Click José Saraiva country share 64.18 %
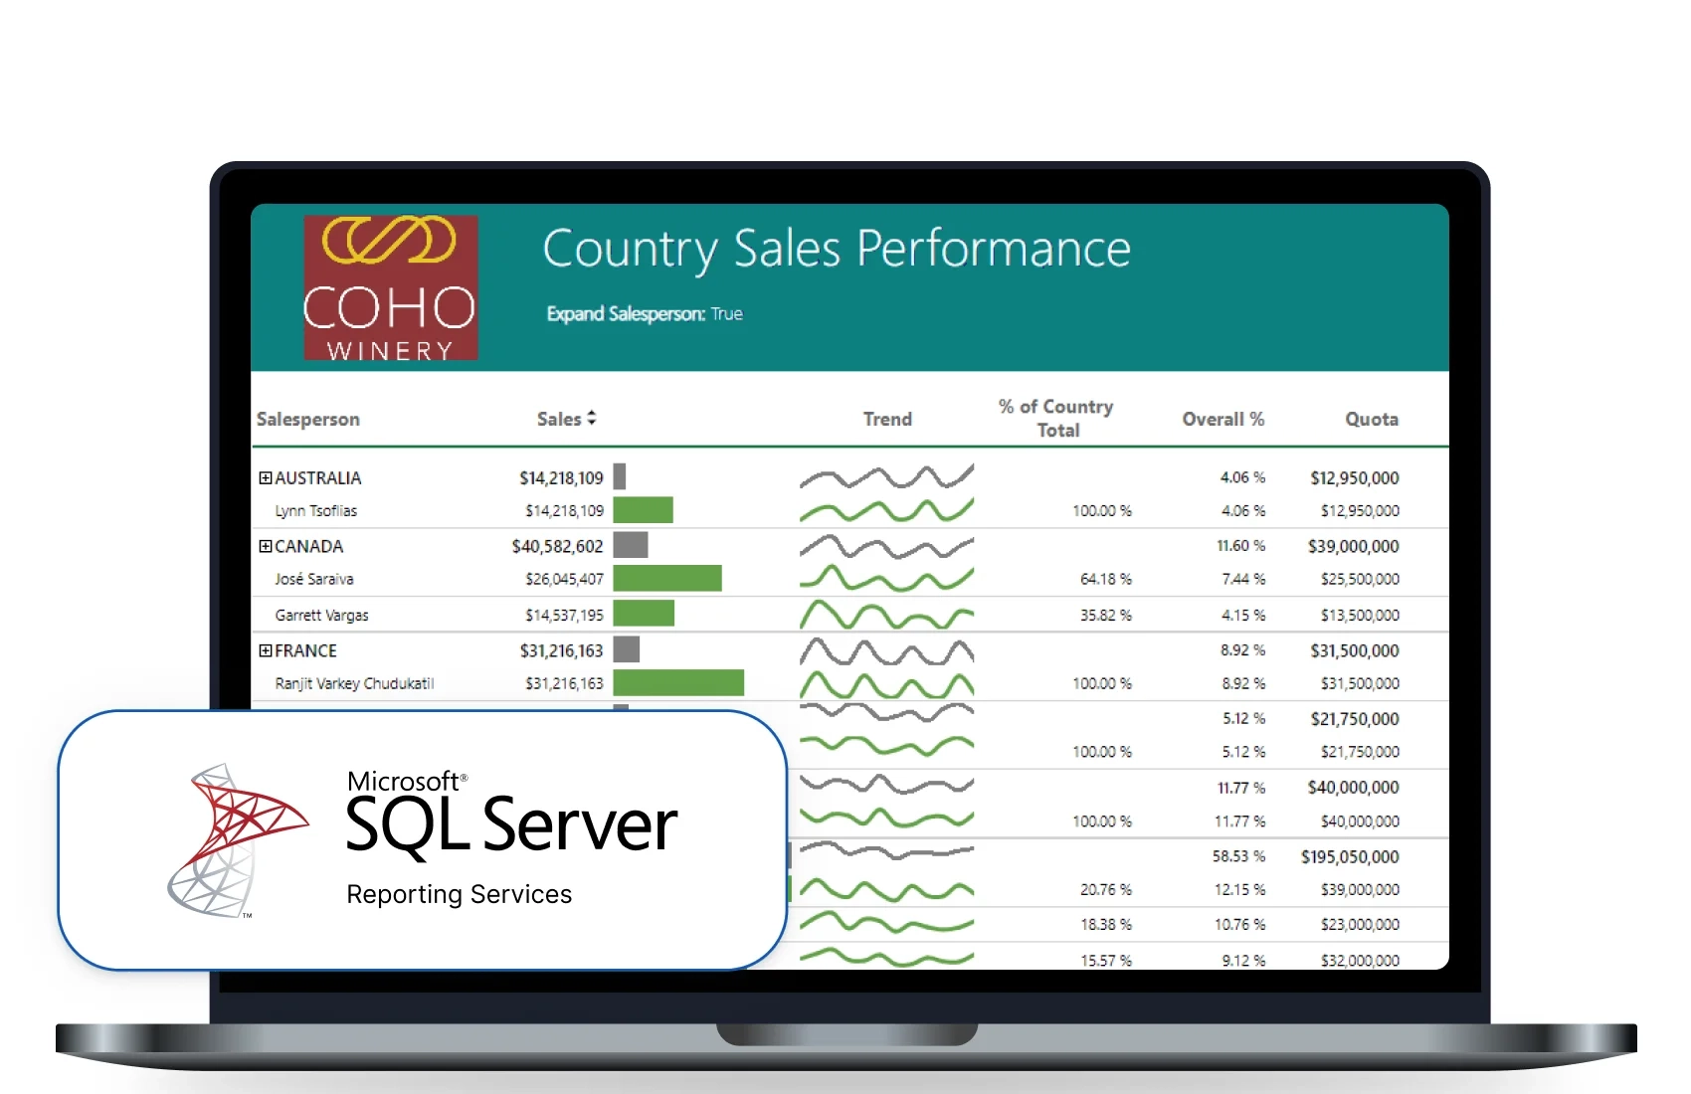The width and height of the screenshot is (1691, 1094). point(1106,579)
